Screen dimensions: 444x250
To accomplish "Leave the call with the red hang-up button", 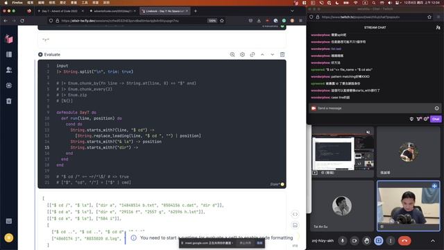I will (404, 241).
